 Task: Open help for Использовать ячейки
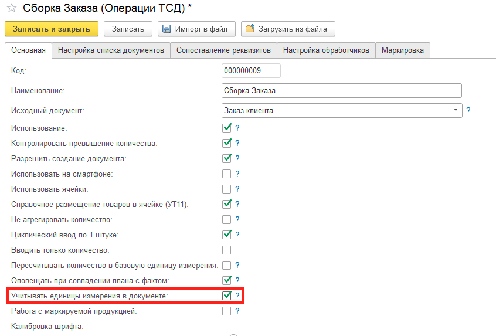point(237,189)
